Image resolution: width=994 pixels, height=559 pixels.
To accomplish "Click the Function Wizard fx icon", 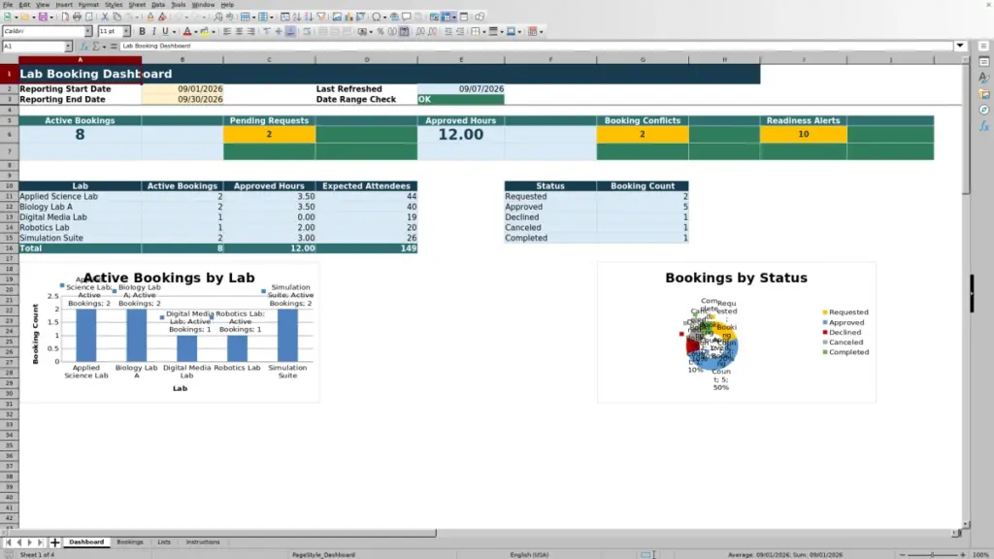I will click(x=83, y=47).
